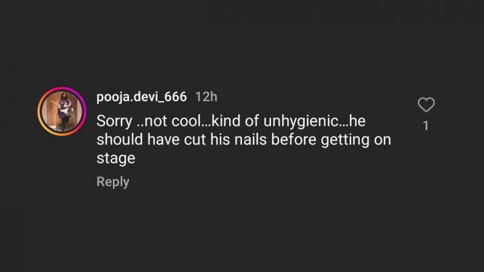Open pooja.devi_666's profile picture story
The image size is (484, 272).
(x=61, y=112)
